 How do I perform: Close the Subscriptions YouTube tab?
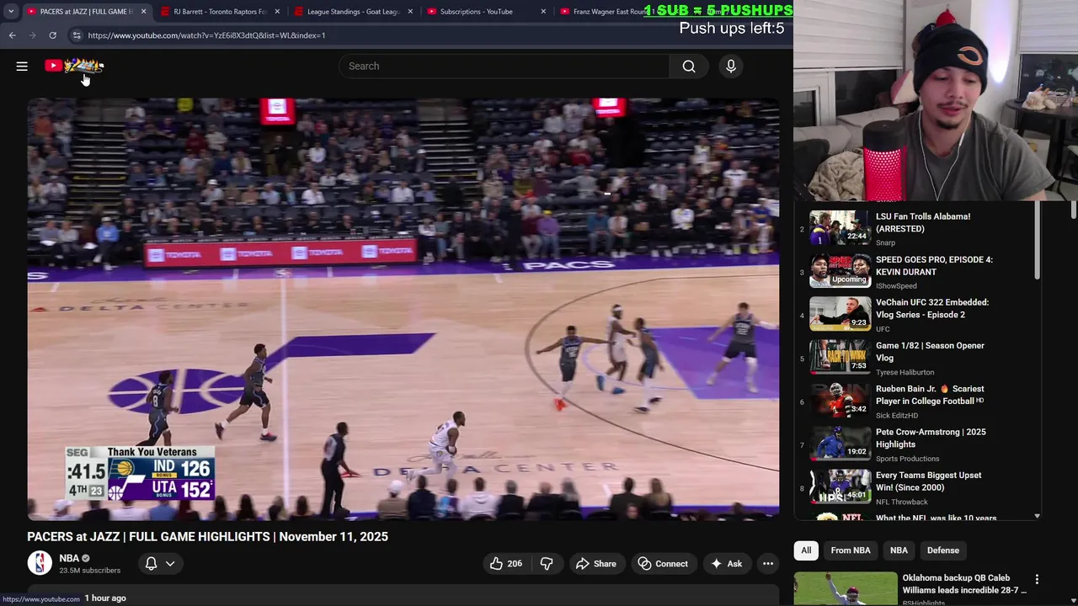coord(543,12)
